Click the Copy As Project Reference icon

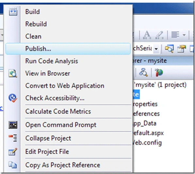click(13, 165)
